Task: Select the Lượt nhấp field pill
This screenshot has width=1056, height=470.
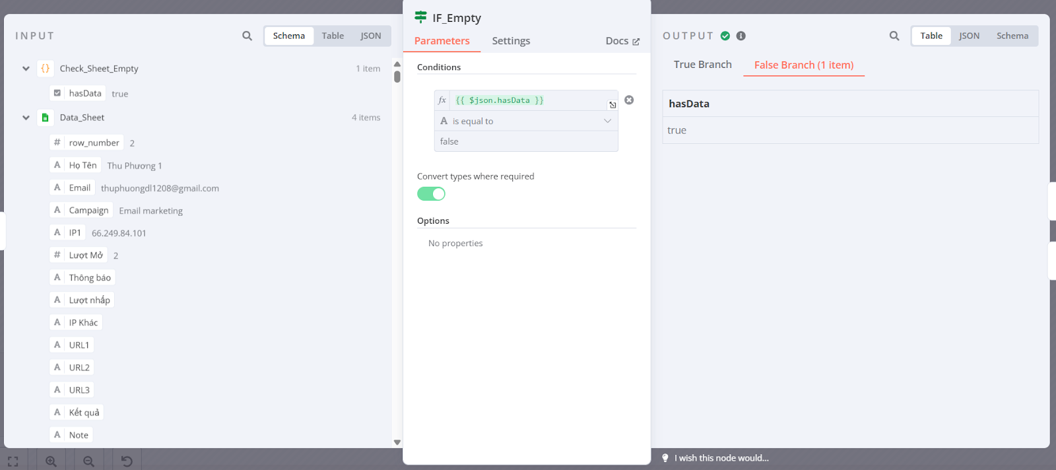Action: pyautogui.click(x=82, y=300)
